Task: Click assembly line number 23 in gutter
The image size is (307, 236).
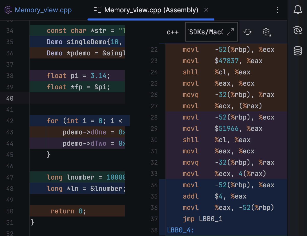Action: click(154, 61)
